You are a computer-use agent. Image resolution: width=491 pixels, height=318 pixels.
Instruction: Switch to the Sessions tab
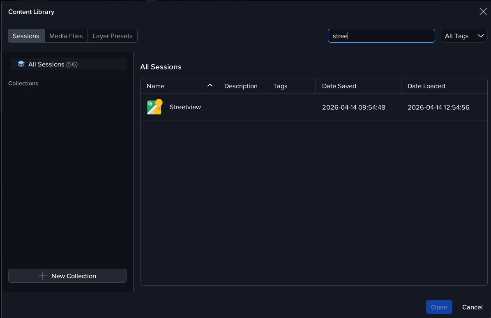pyautogui.click(x=26, y=36)
